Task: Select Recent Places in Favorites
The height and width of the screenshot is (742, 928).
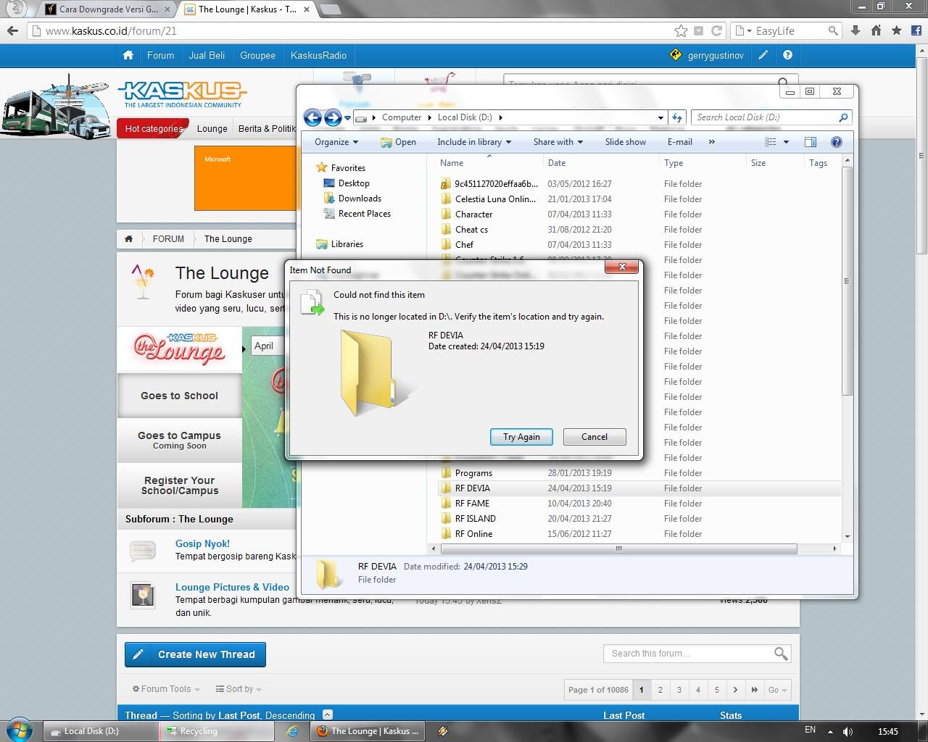Action: coord(364,214)
